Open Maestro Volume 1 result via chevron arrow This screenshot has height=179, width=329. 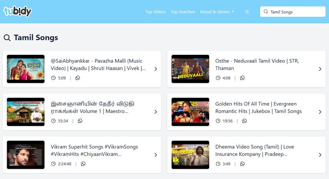(x=156, y=112)
